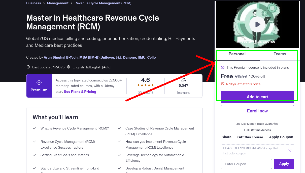The height and width of the screenshot is (173, 305).
Task: Play the course preview video
Action: click(257, 24)
